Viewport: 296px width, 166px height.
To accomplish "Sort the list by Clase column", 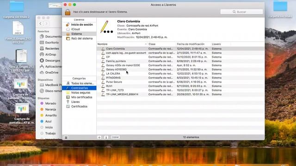I will click(x=162, y=44).
